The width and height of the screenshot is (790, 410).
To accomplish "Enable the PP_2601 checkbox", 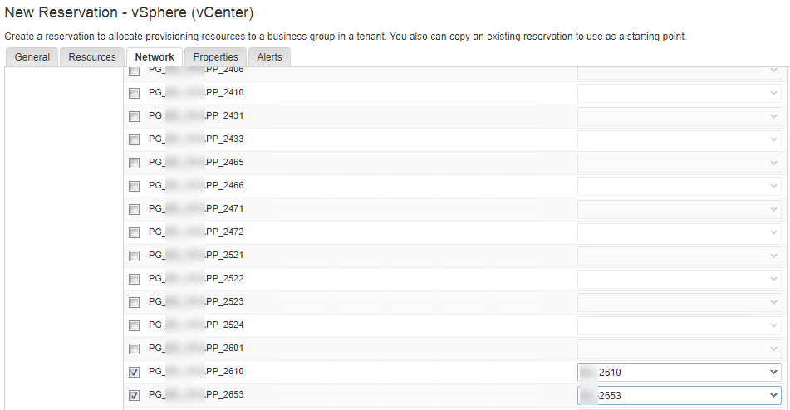I will click(x=135, y=349).
